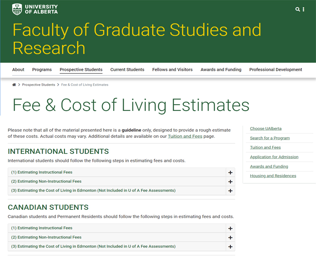Click University of Alberta wordmark text
The height and width of the screenshot is (261, 316).
(x=41, y=9)
